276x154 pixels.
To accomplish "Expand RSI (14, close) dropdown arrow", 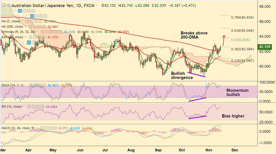I will pyautogui.click(x=23, y=107).
